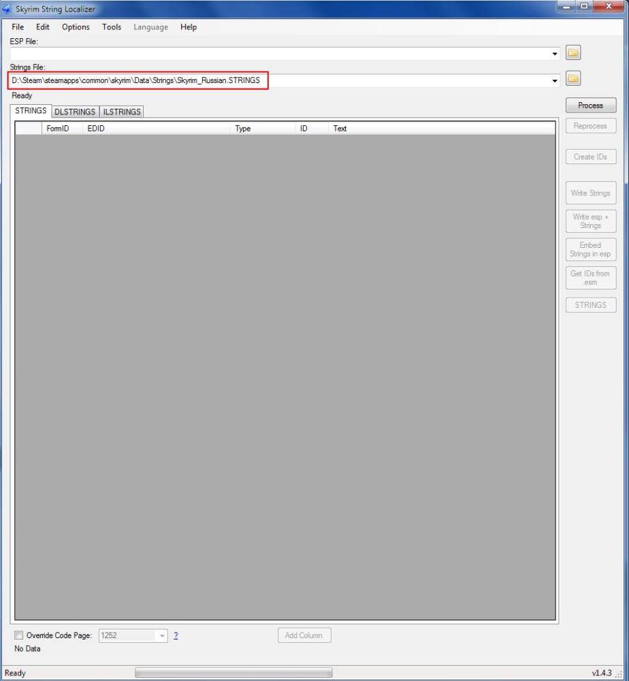Expand the ESP File dropdown arrow
This screenshot has height=681, width=629.
(554, 54)
